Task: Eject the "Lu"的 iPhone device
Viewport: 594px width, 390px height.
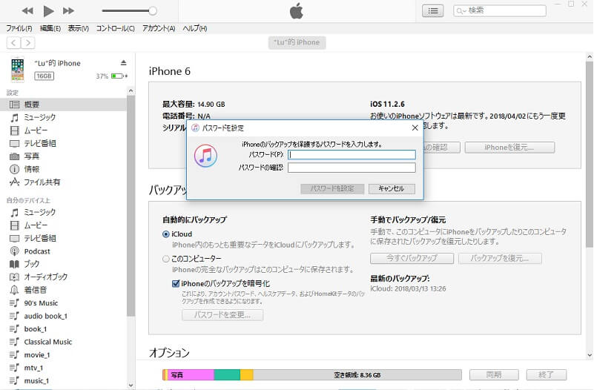Action: coord(124,63)
